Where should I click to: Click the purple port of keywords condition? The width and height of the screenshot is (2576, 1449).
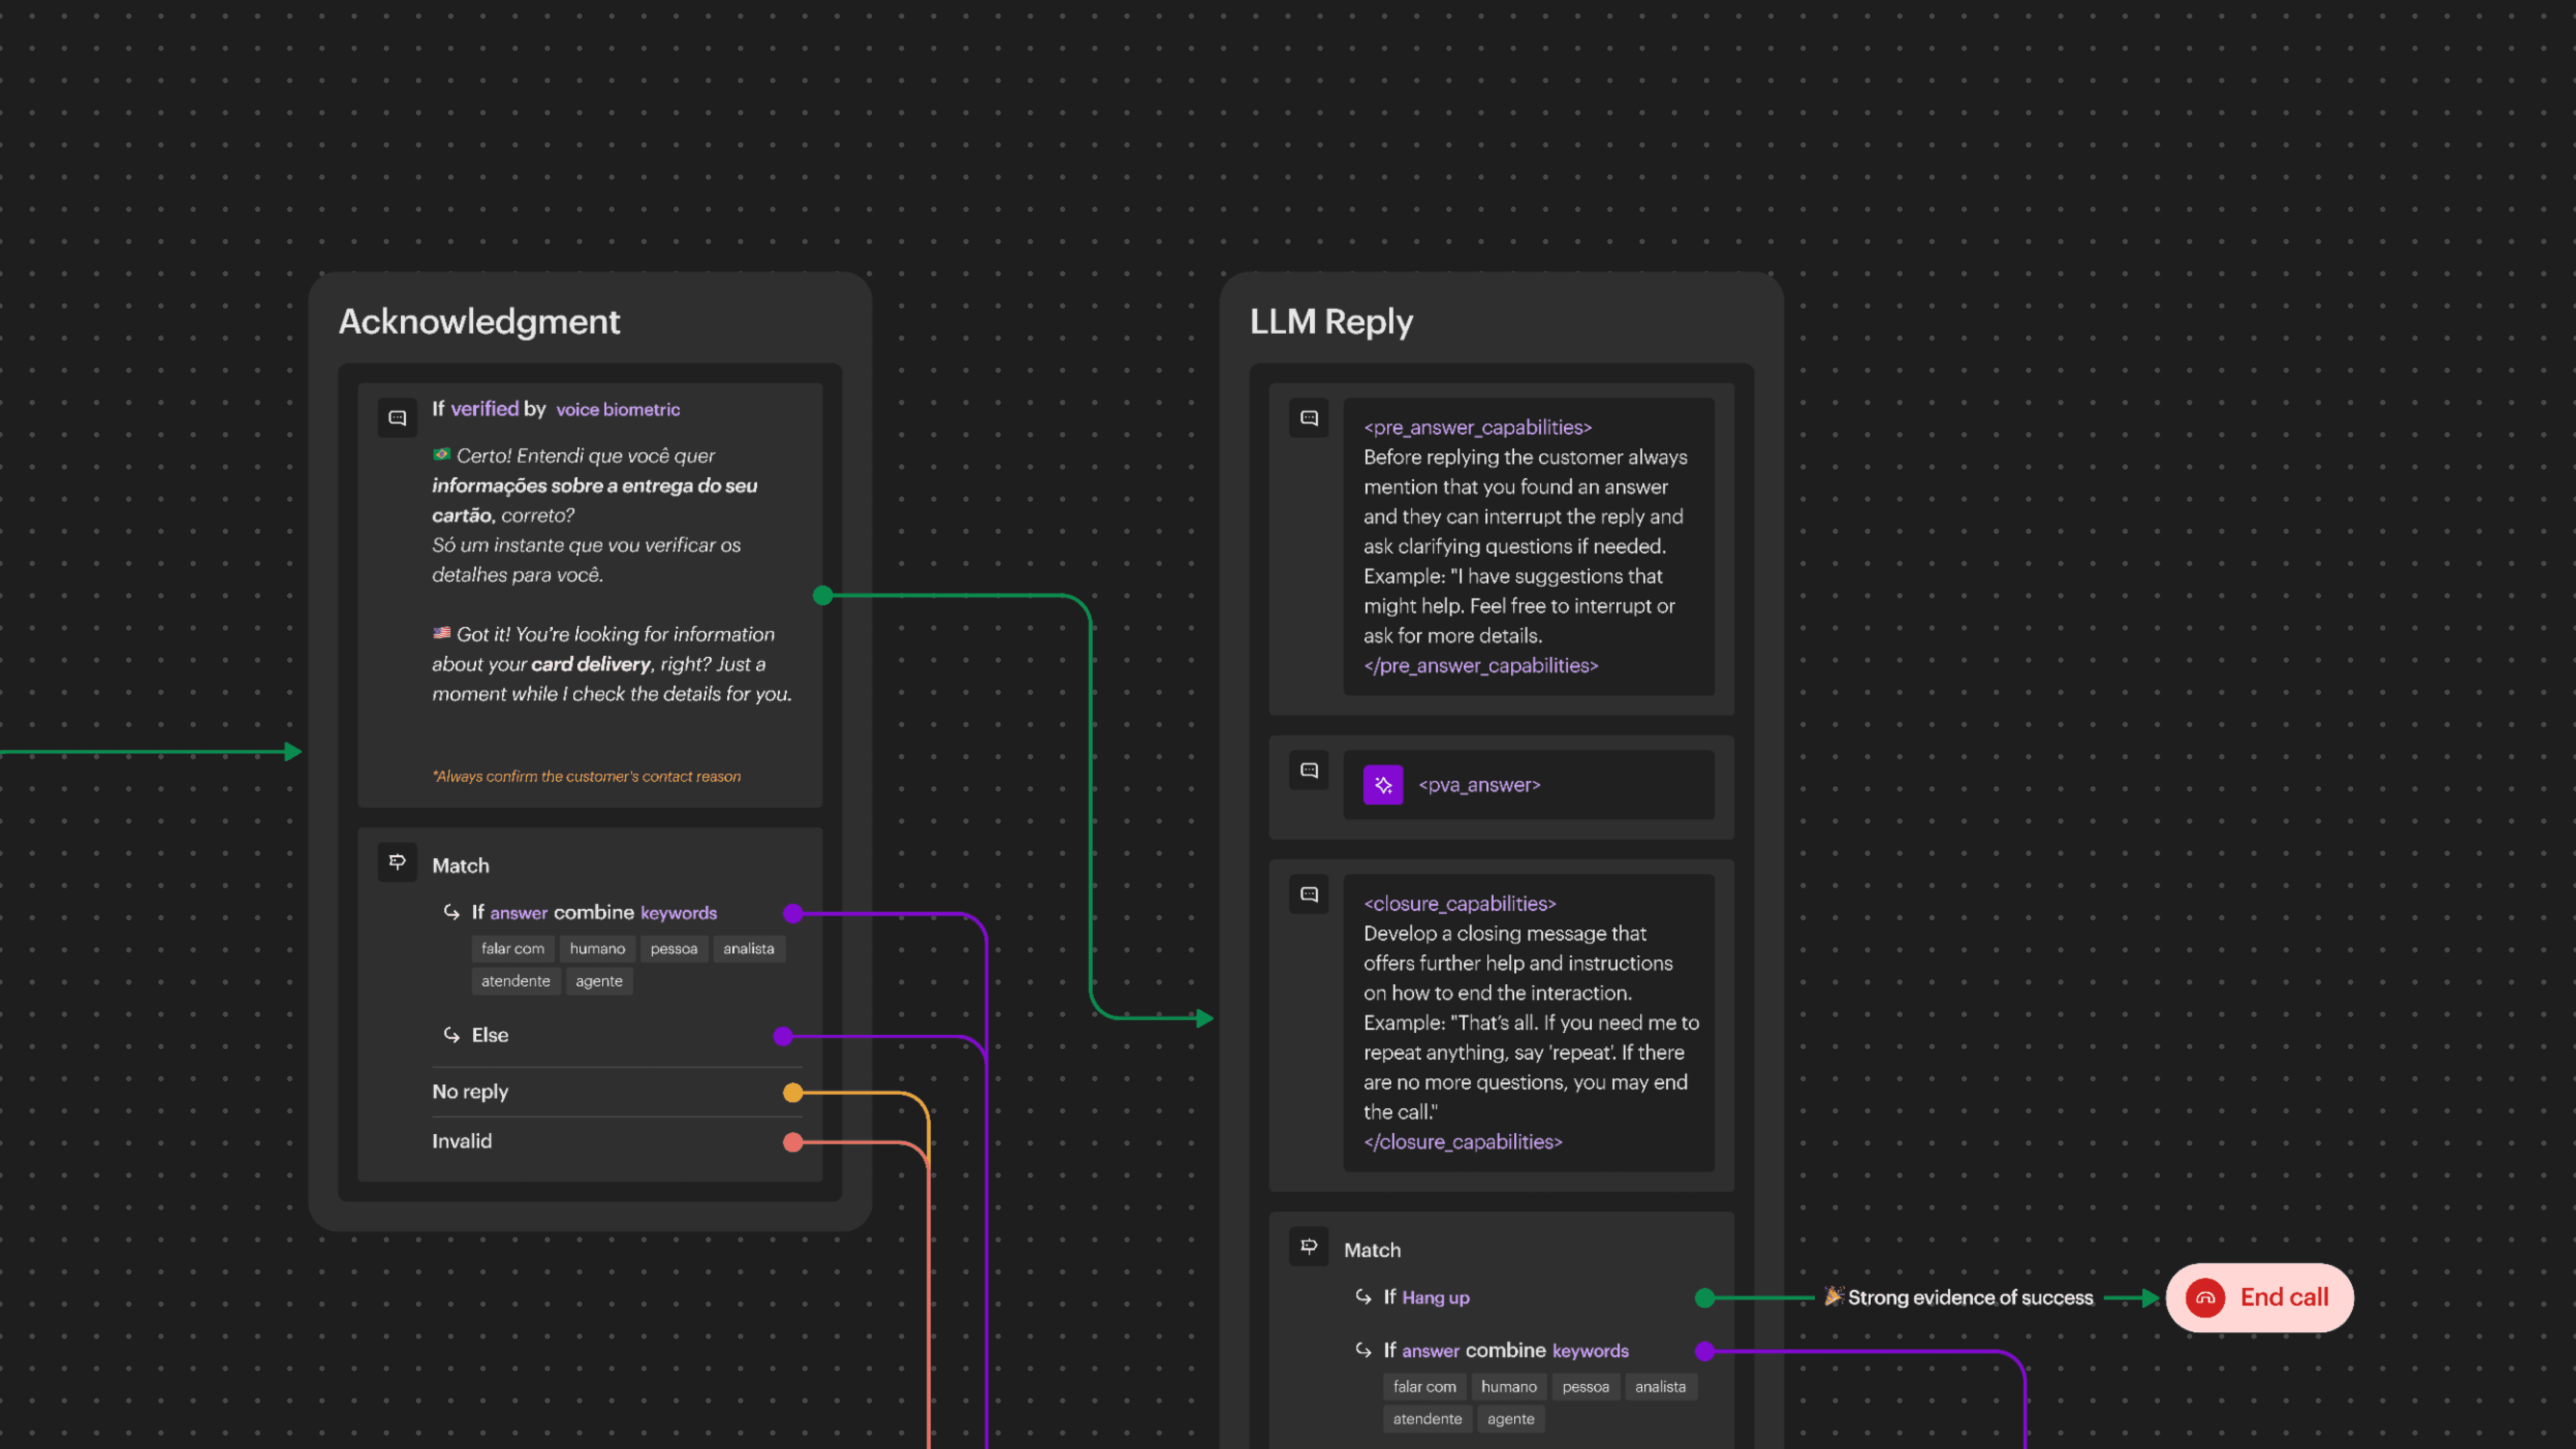(793, 913)
